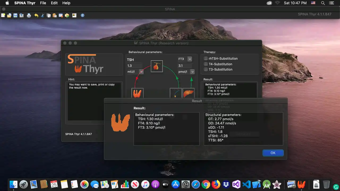Open Music from the Dock
Viewport: 340px width, 191px height.
(x=145, y=184)
